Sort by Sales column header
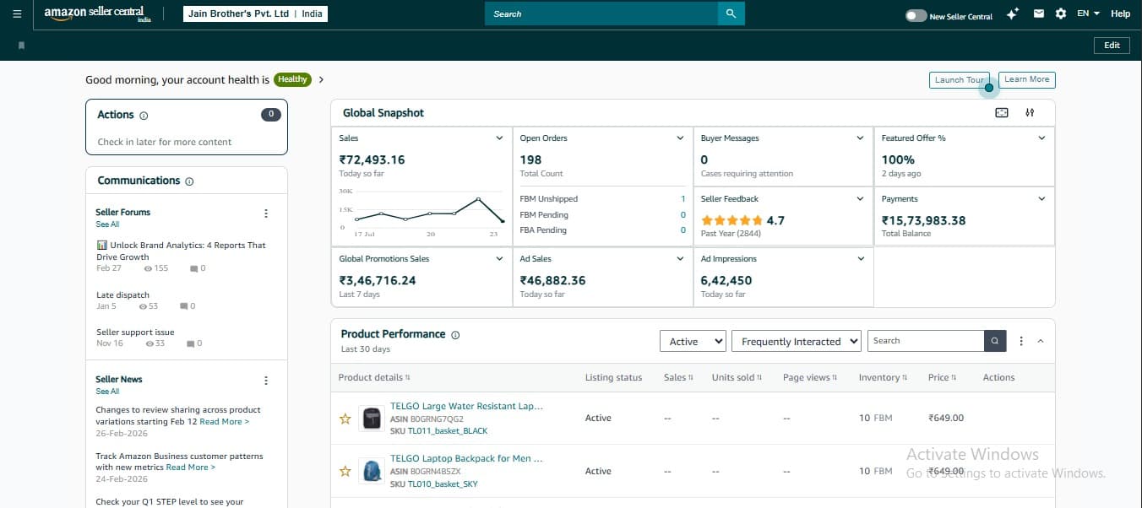This screenshot has height=508, width=1142. click(678, 378)
